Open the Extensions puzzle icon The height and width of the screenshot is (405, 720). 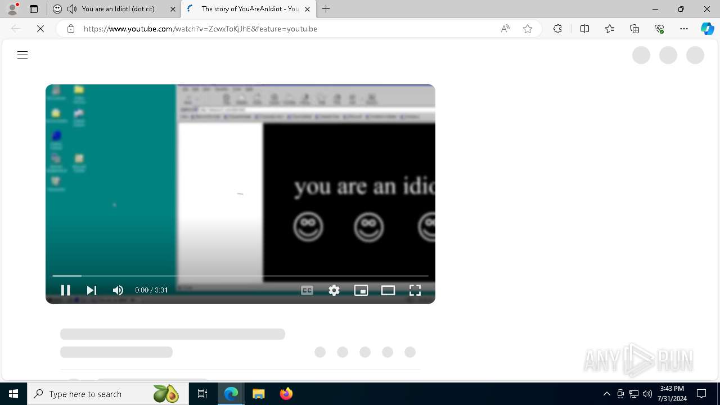click(x=557, y=29)
